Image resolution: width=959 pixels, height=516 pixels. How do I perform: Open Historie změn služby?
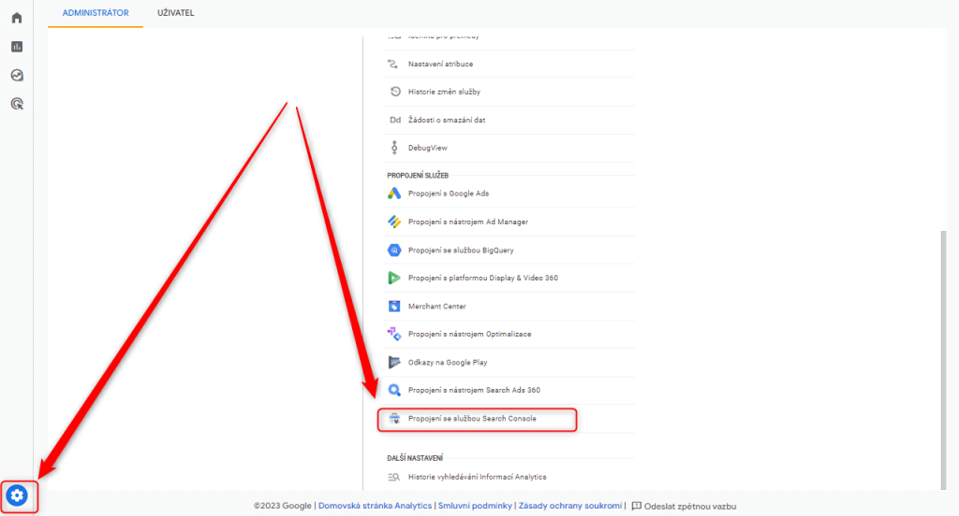coord(444,92)
